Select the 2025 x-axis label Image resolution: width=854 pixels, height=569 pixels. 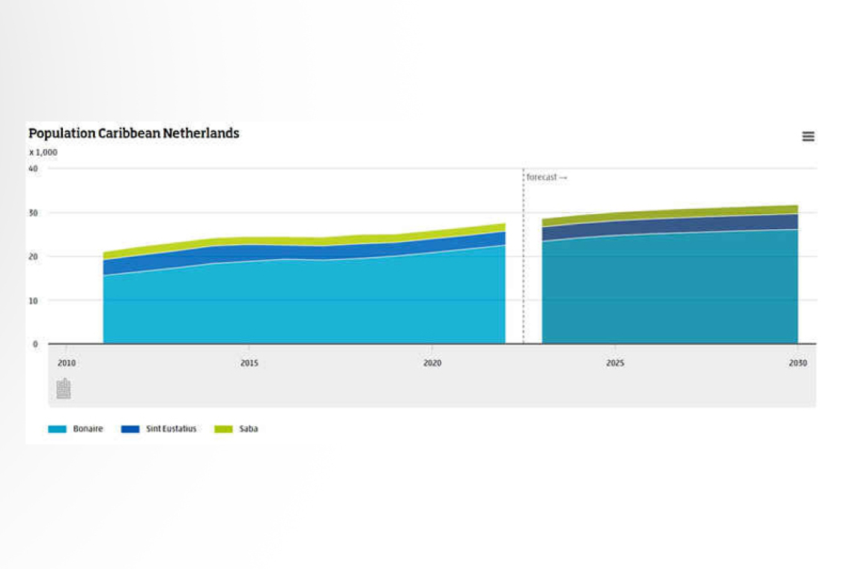(616, 362)
